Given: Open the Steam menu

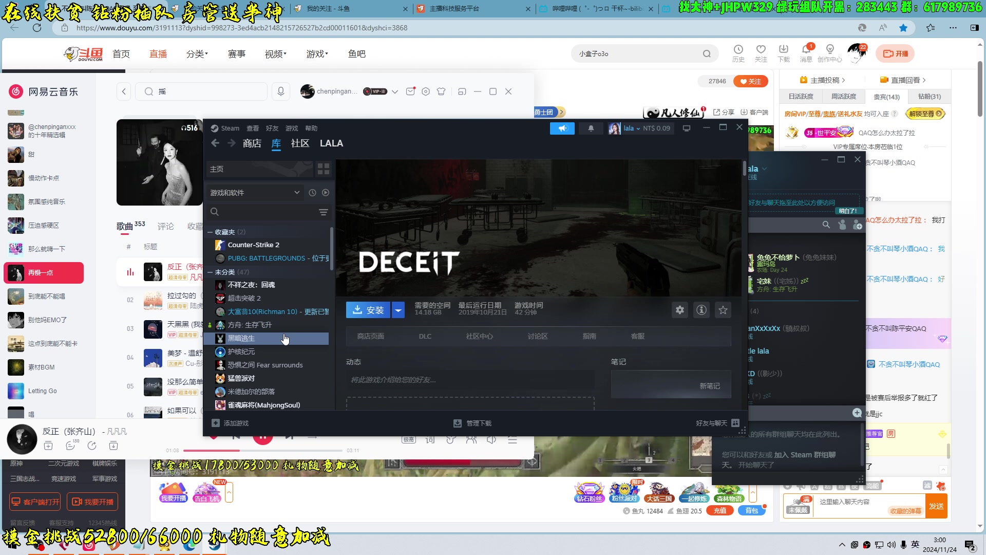Looking at the screenshot, I should [x=225, y=128].
